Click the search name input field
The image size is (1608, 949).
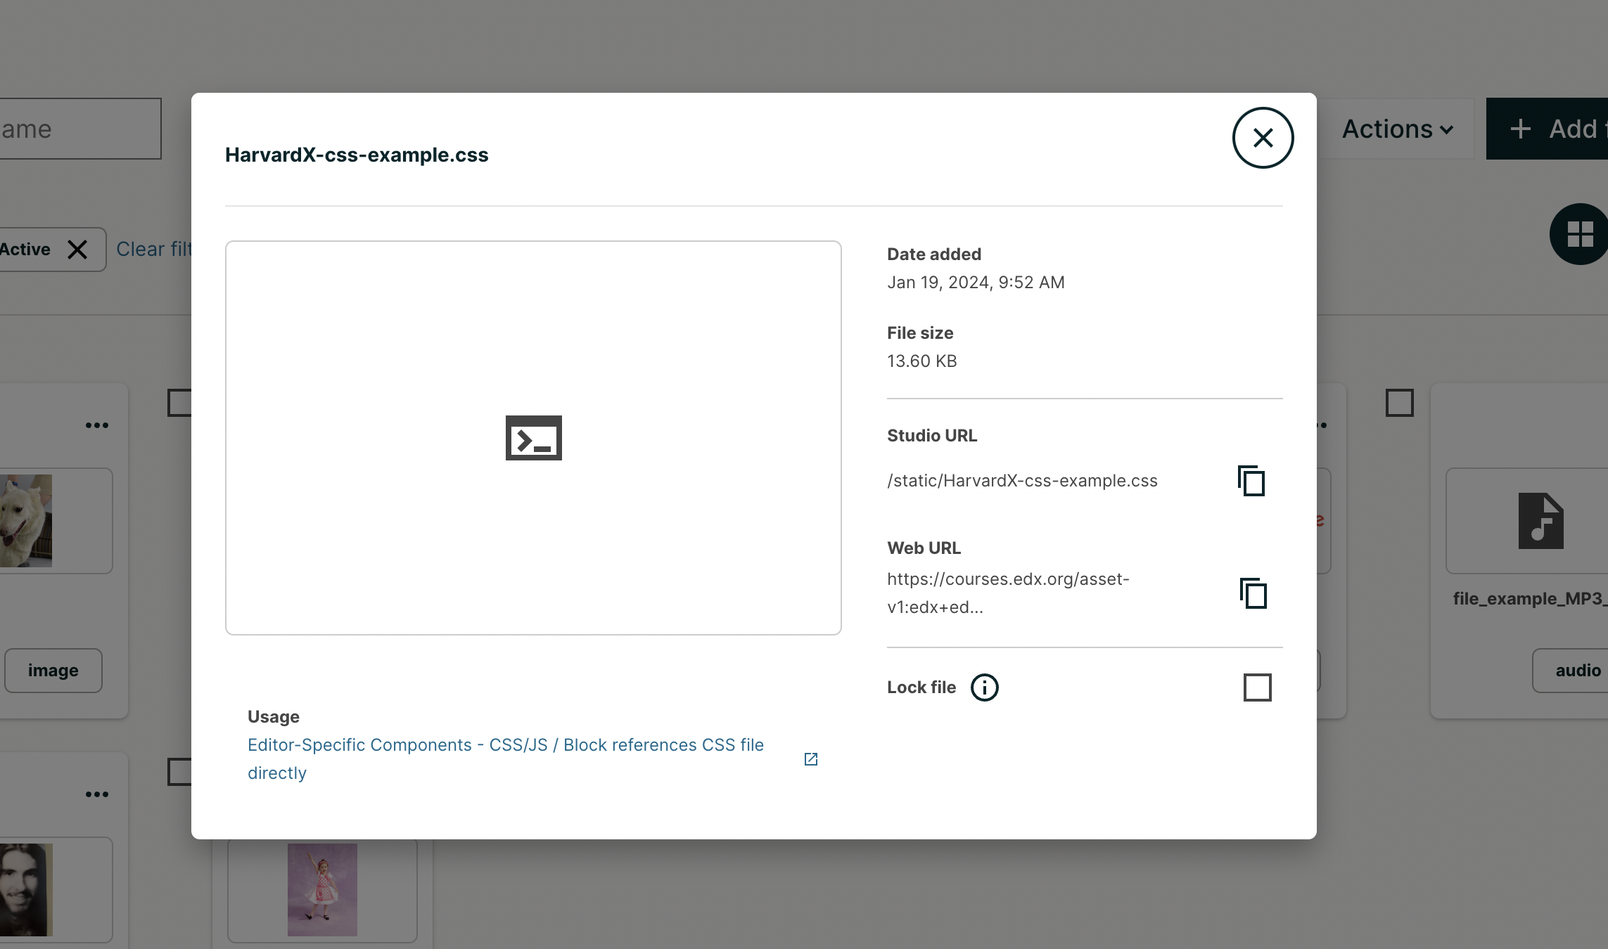click(79, 128)
